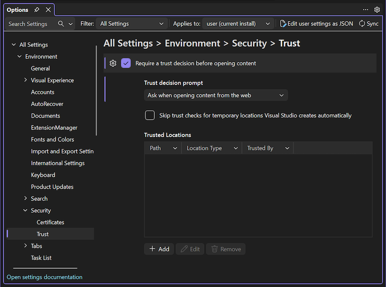Open the Path column header dropdown
The width and height of the screenshot is (386, 287).
pos(174,148)
